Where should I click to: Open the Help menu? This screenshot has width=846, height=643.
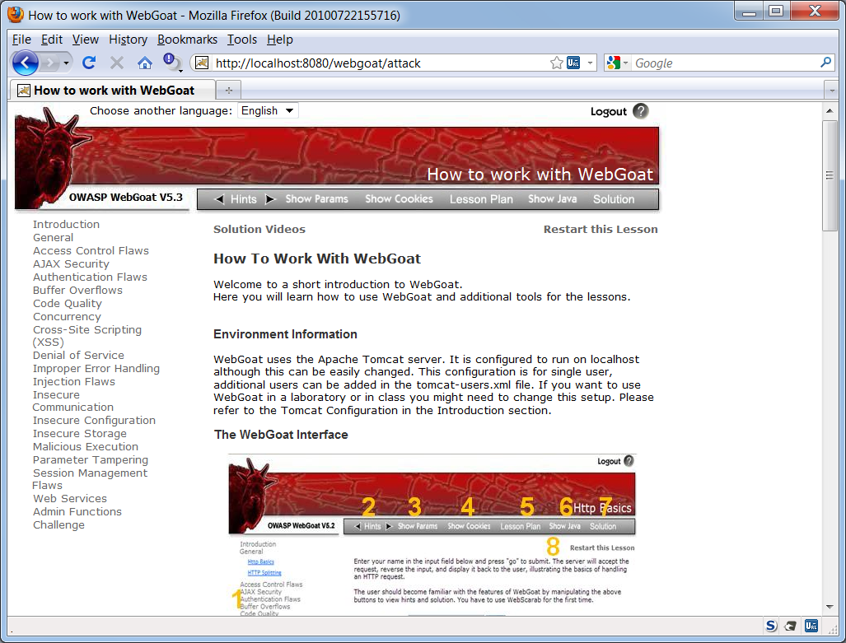tap(279, 40)
